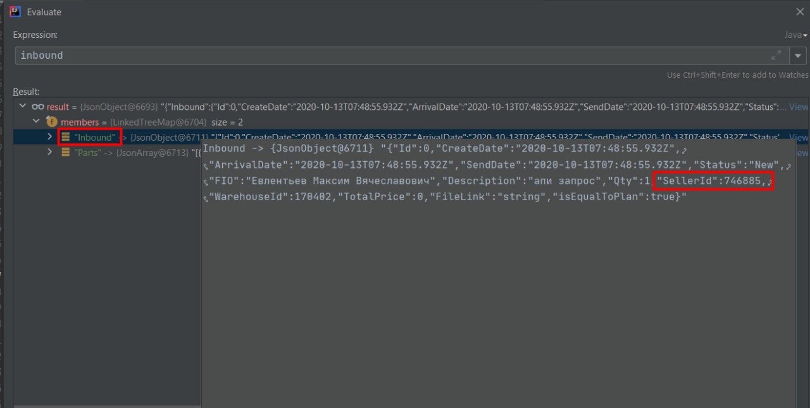Expand the "Inbound" entry
Image resolution: width=810 pixels, height=408 pixels.
[x=49, y=136]
